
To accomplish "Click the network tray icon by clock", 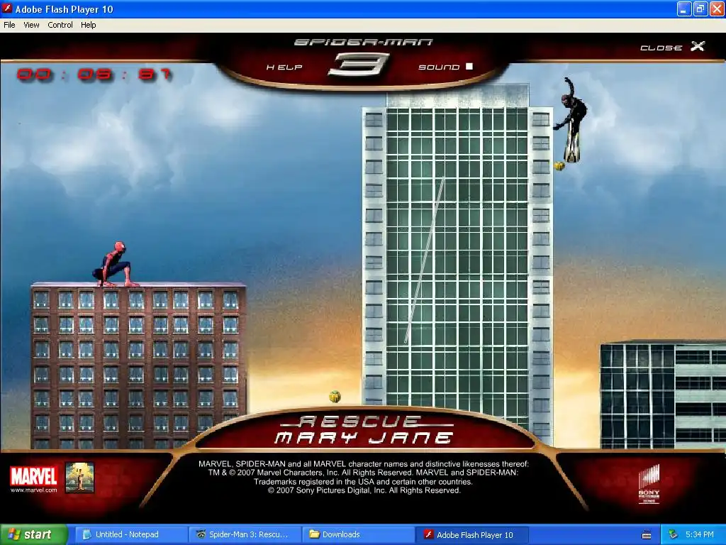I will [673, 535].
